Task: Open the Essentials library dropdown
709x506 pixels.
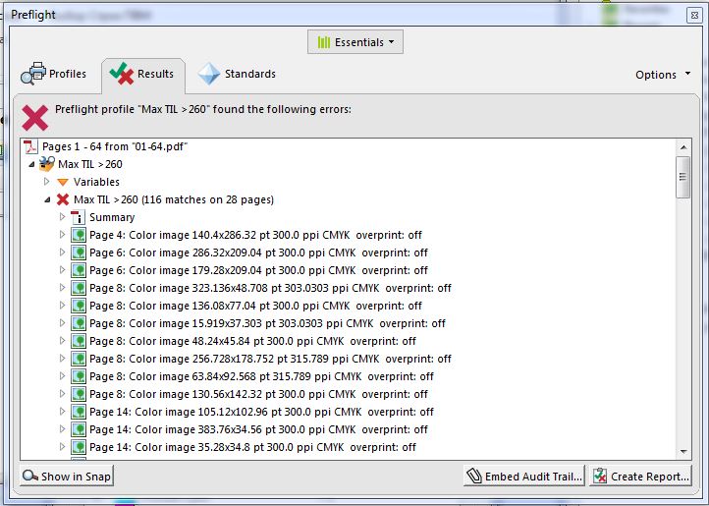Action: click(x=354, y=42)
